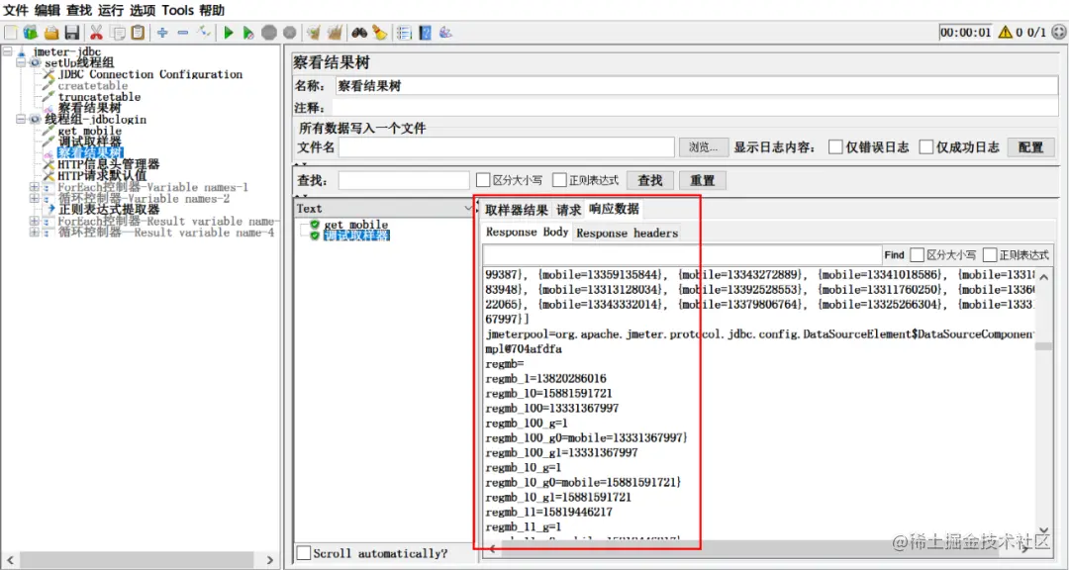
Task: Expand 循环控制器—Result variable name-4
Action: pos(34,233)
